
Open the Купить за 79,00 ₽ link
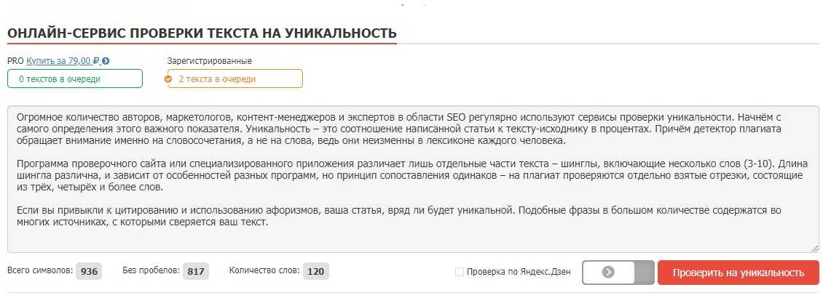[x=63, y=62]
